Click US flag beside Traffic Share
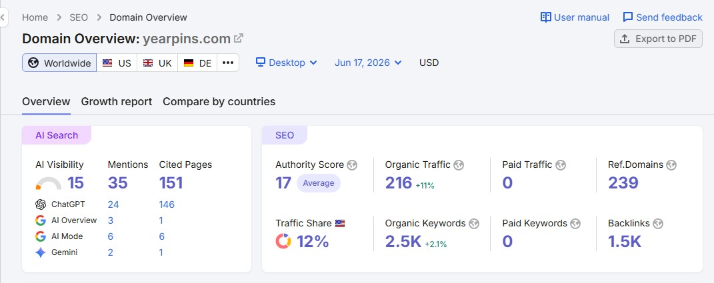 (340, 223)
